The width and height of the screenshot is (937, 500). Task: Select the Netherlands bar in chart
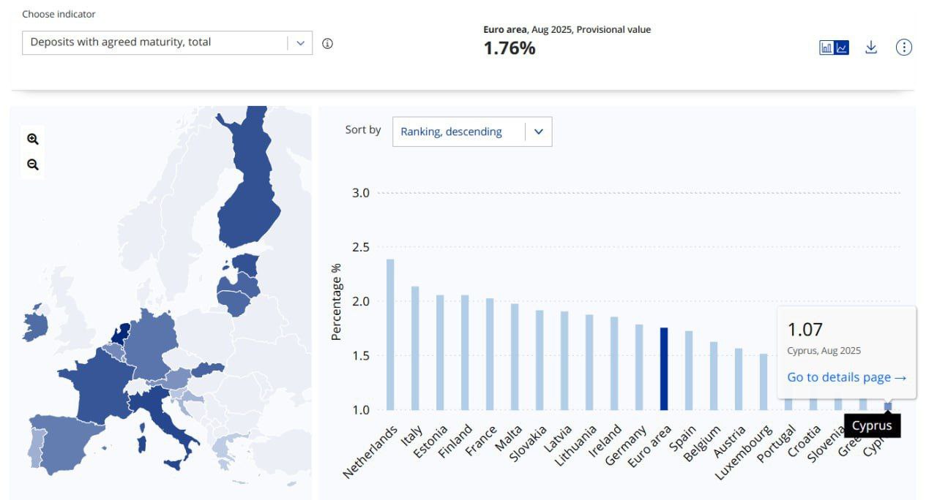tap(390, 335)
